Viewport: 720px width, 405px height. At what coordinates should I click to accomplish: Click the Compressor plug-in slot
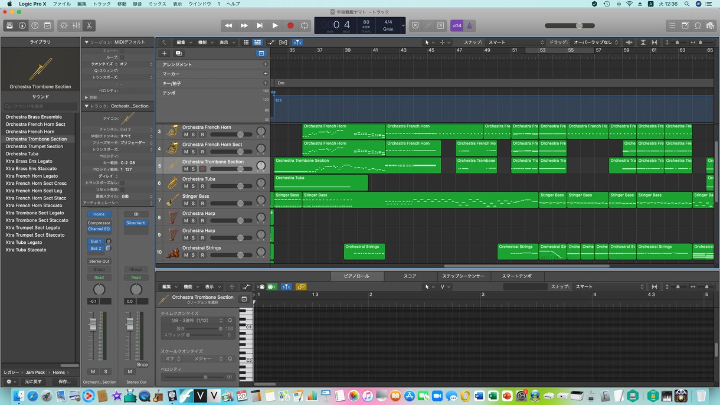(x=99, y=223)
